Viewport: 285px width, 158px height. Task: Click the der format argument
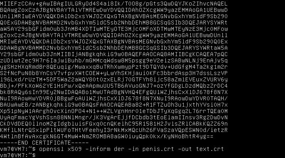[119, 149]
